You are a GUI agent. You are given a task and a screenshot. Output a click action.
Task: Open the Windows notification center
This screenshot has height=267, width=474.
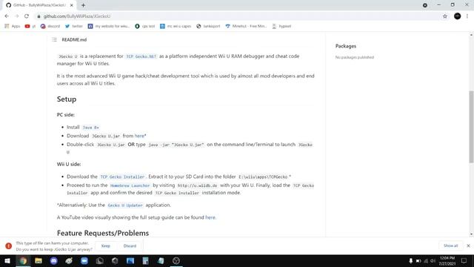464,261
